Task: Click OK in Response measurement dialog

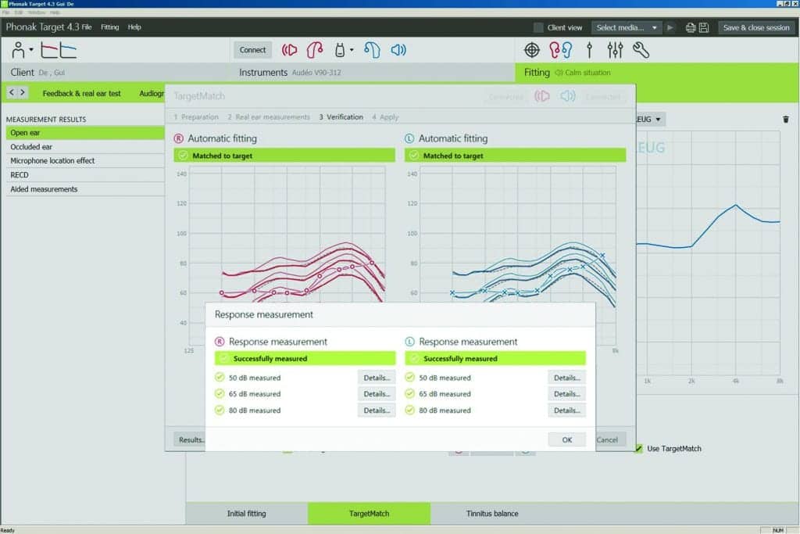Action: (567, 439)
